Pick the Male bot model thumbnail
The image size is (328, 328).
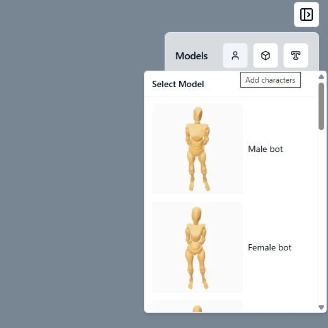(197, 149)
